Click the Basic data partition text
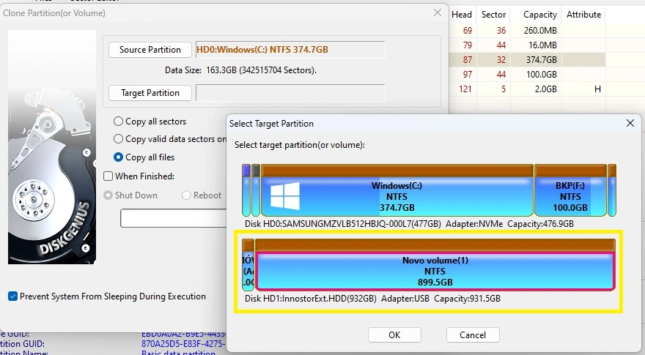 [179, 352]
